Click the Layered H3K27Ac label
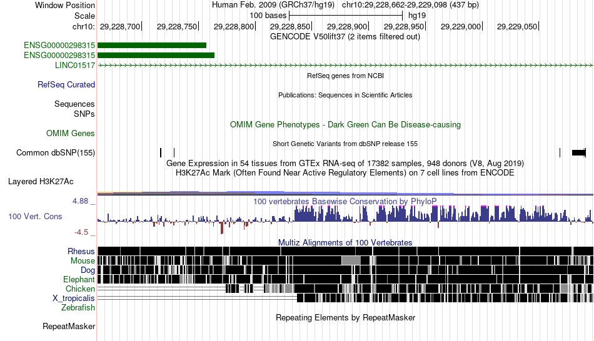 tap(41, 181)
